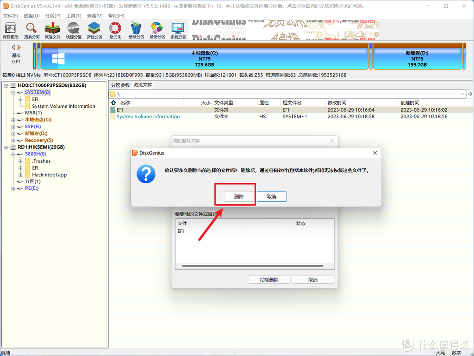Switch to the 分区参数 tab

[120, 85]
